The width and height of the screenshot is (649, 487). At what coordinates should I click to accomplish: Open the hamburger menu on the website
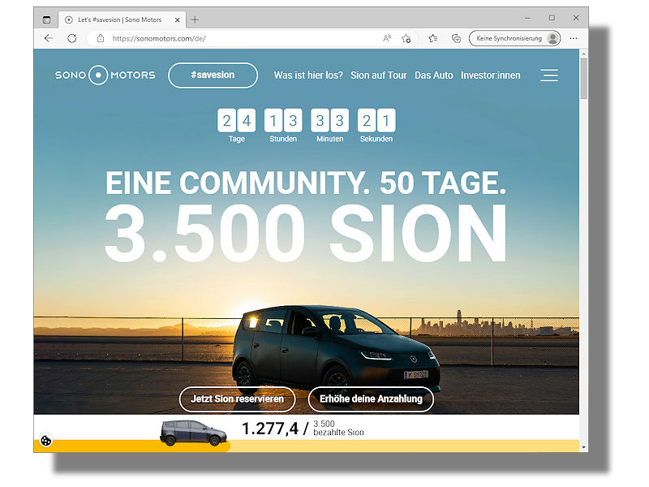point(549,75)
